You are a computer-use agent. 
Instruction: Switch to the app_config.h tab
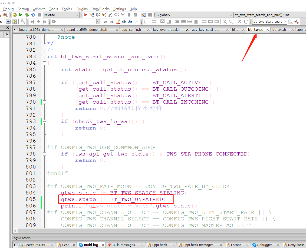[131, 30]
